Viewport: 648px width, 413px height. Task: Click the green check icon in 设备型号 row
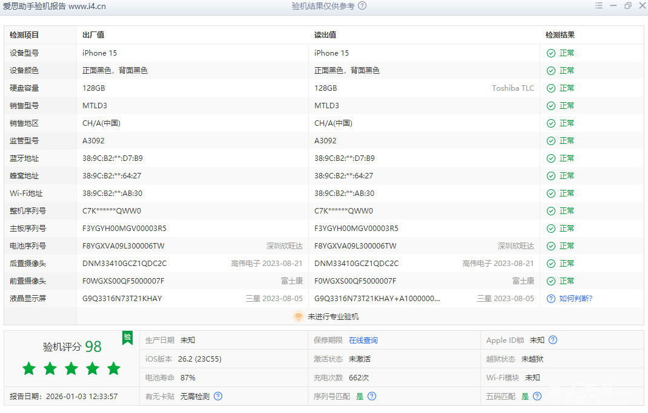pyautogui.click(x=551, y=53)
